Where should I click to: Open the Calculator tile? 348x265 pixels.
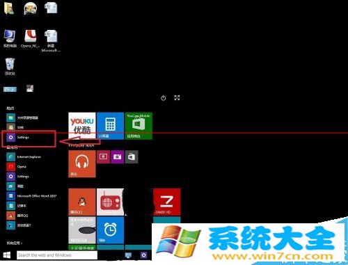click(x=110, y=126)
